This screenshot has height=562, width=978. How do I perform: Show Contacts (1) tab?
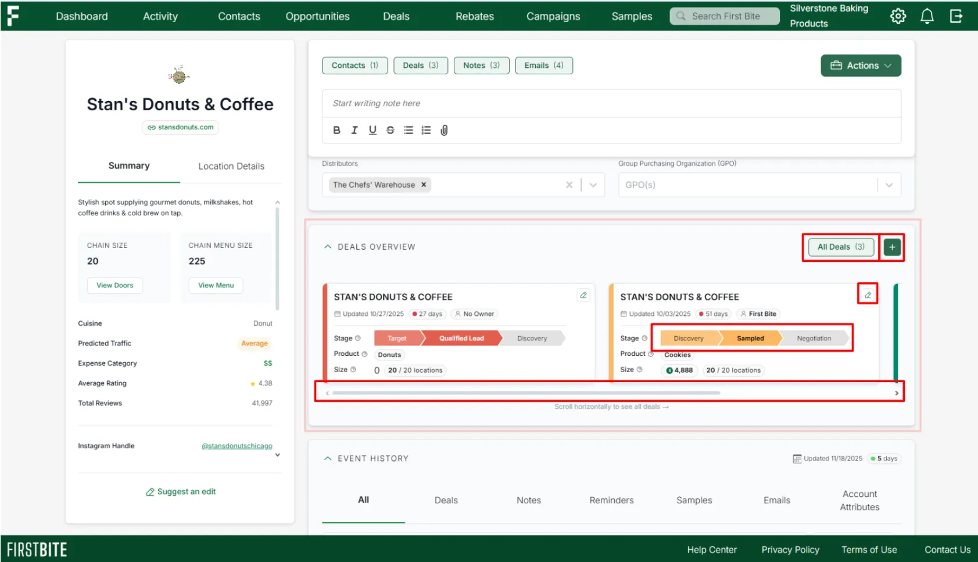354,66
